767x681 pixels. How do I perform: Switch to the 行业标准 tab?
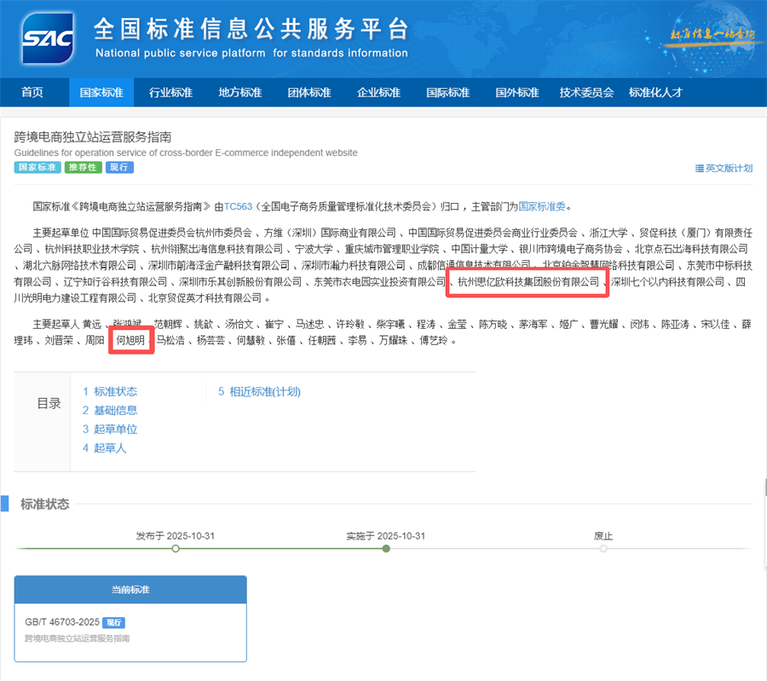170,93
